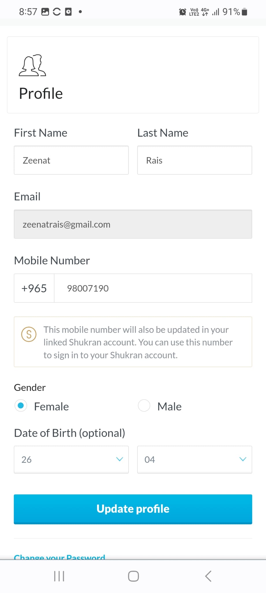This screenshot has height=593, width=266.
Task: Select the Male gender radio button
Action: click(x=144, y=406)
